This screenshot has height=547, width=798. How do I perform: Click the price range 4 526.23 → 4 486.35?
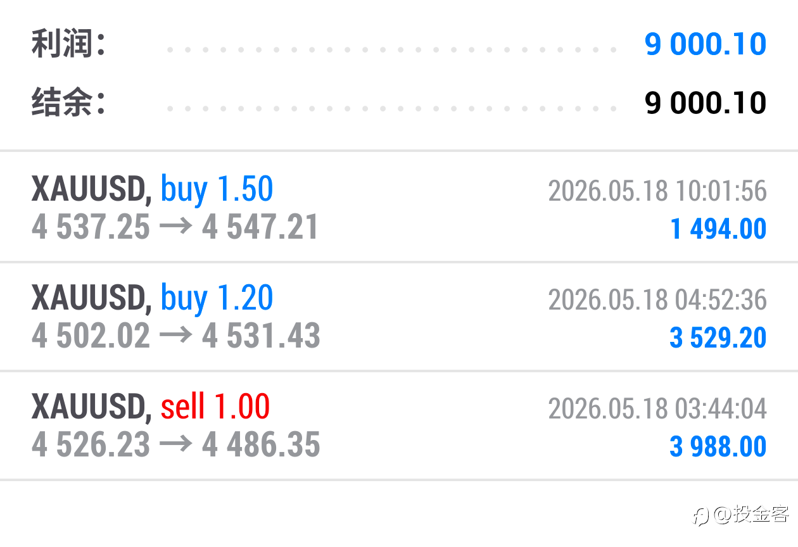point(175,444)
